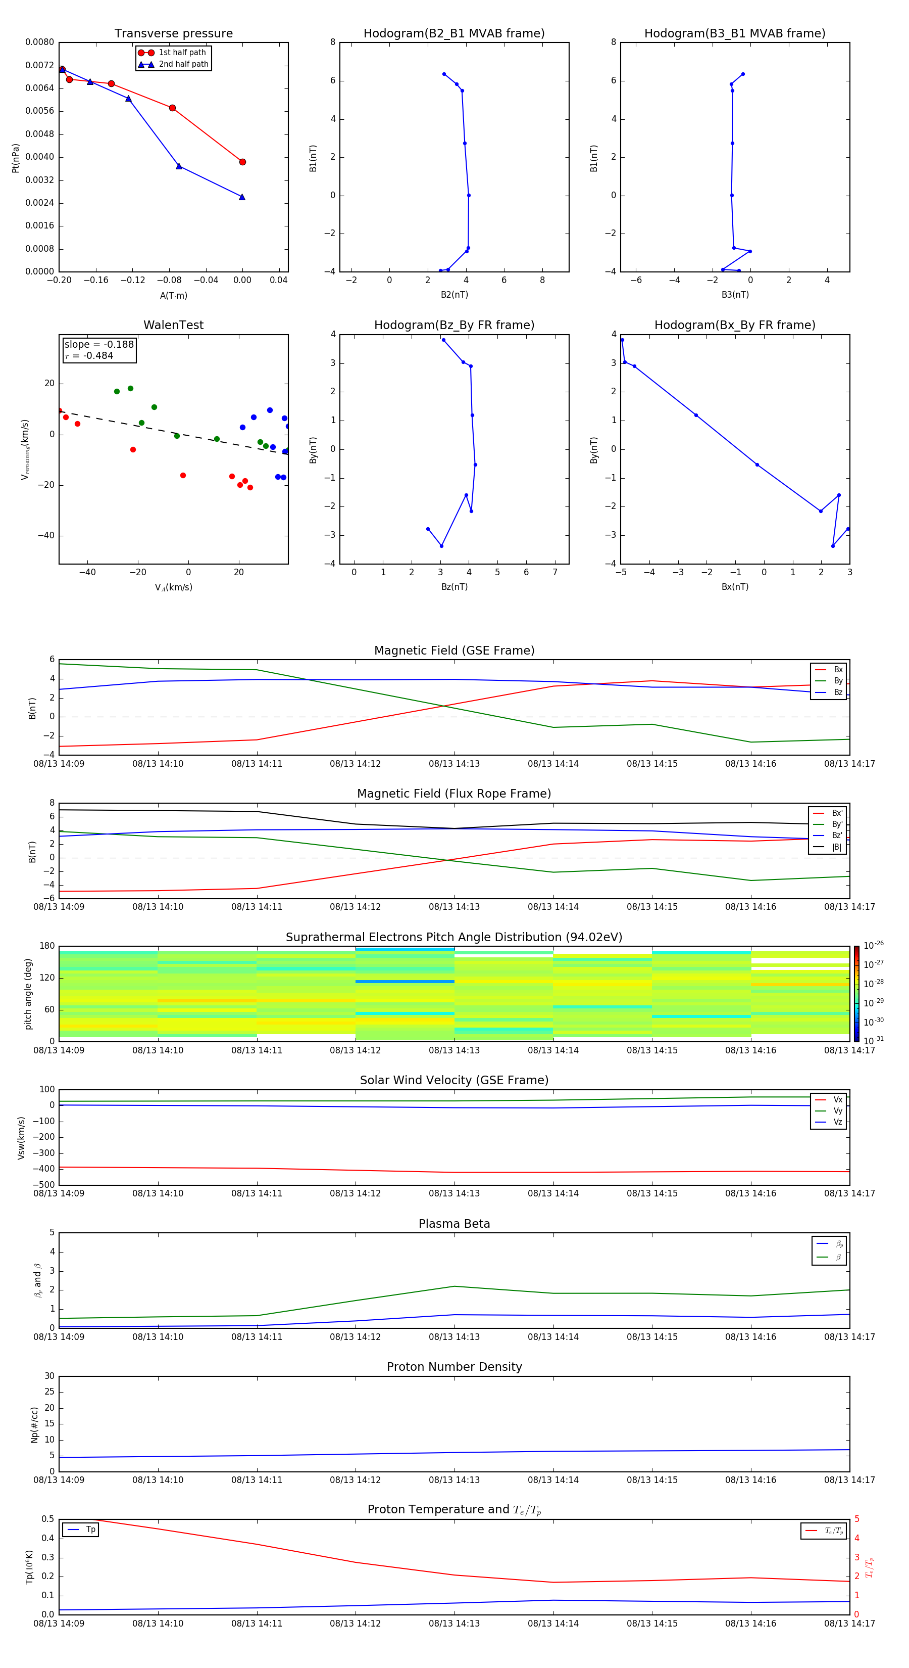The height and width of the screenshot is (1668, 909).
Task: Click the 'Tp' legend in temperature plot
Action: point(81,1530)
